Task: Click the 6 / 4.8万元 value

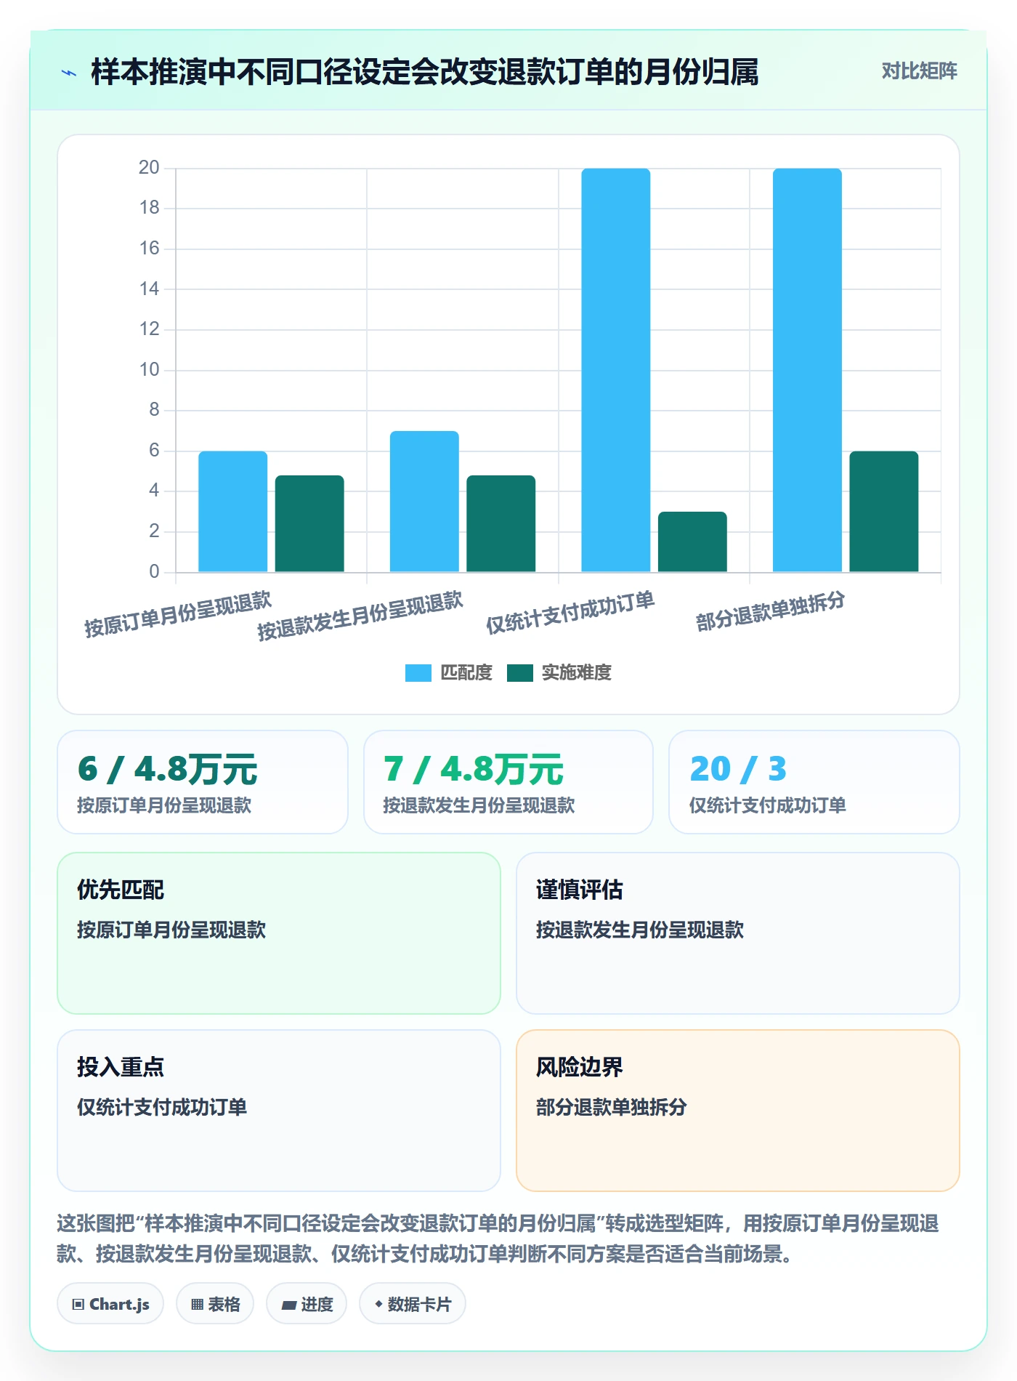Action: click(x=167, y=769)
